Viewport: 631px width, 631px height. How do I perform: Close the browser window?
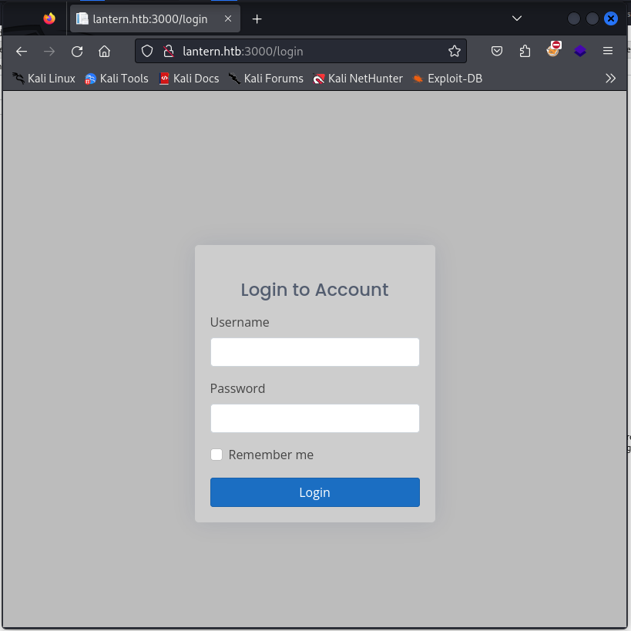pos(610,18)
